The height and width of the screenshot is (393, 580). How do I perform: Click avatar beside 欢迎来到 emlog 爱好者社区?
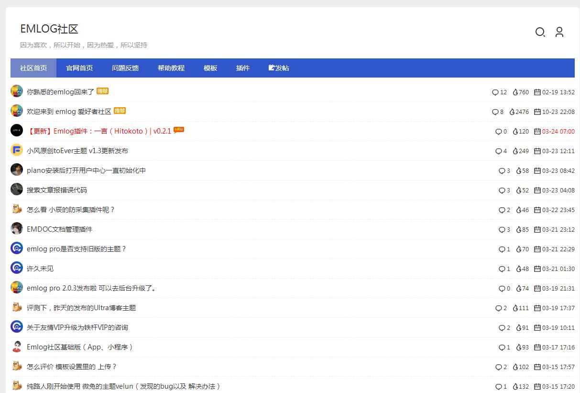(17, 111)
